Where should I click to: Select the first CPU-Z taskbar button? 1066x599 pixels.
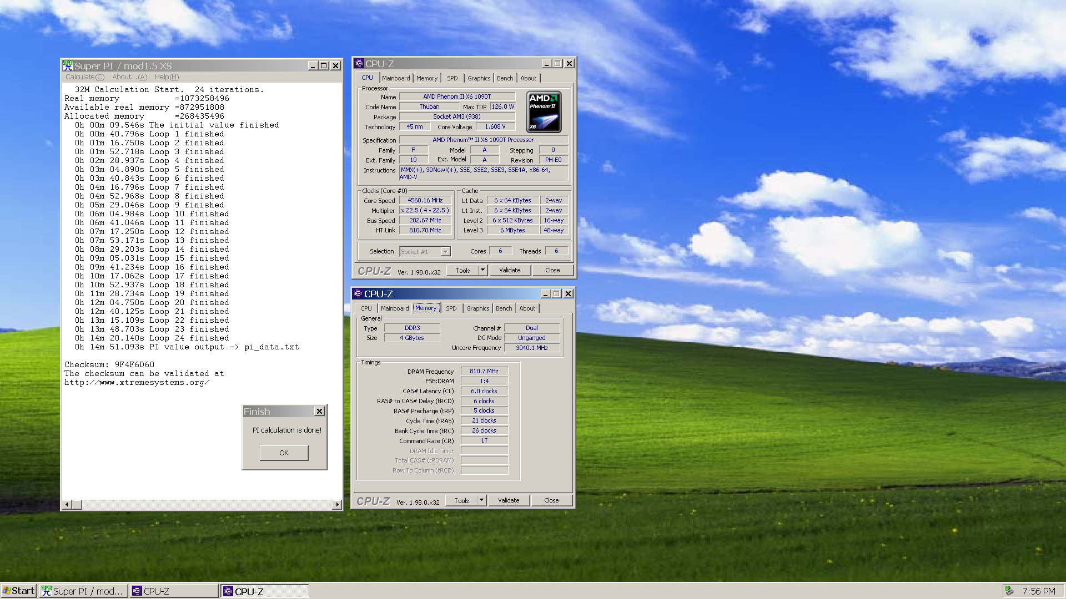[x=174, y=591]
